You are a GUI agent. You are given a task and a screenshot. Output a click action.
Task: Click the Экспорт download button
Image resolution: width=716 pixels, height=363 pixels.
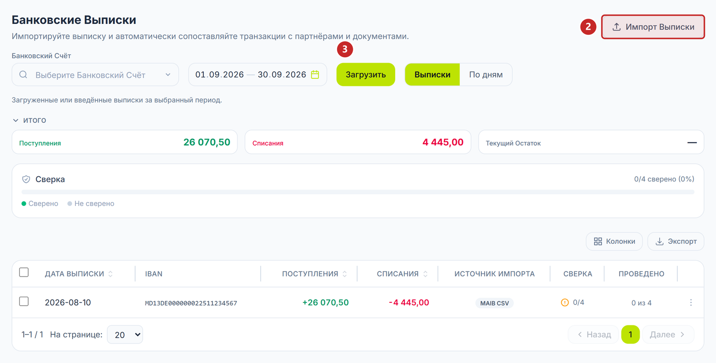[x=676, y=241]
